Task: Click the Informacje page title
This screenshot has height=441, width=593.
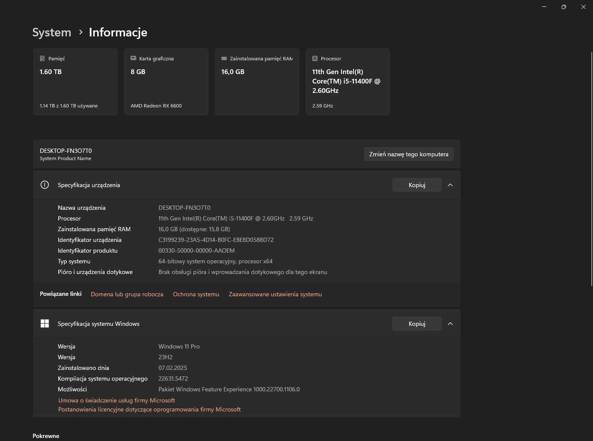Action: tap(118, 33)
